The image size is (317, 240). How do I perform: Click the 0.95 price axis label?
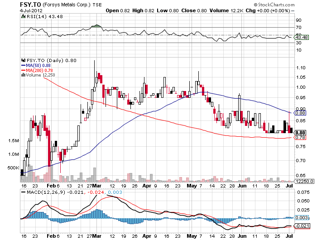coord(301,98)
